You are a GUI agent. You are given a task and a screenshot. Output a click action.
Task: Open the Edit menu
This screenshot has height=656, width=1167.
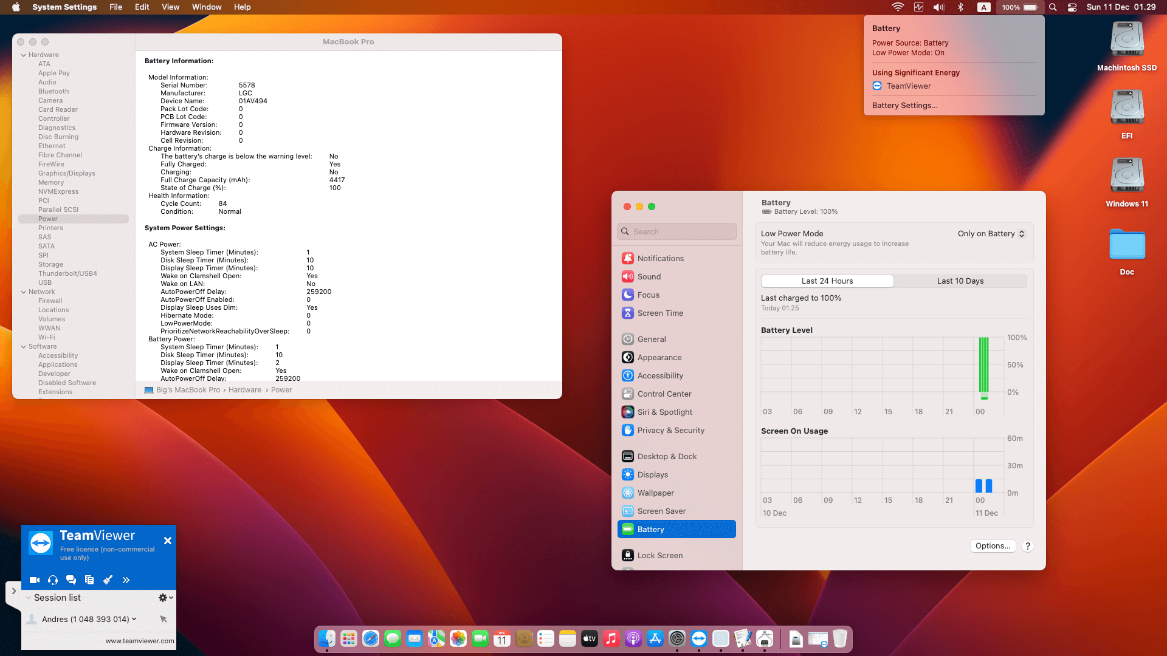142,7
